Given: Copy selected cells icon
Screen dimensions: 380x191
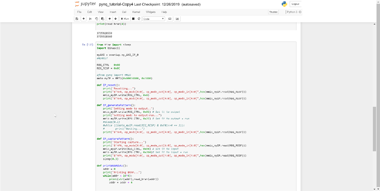Looking at the screenshot, I should [96, 19].
